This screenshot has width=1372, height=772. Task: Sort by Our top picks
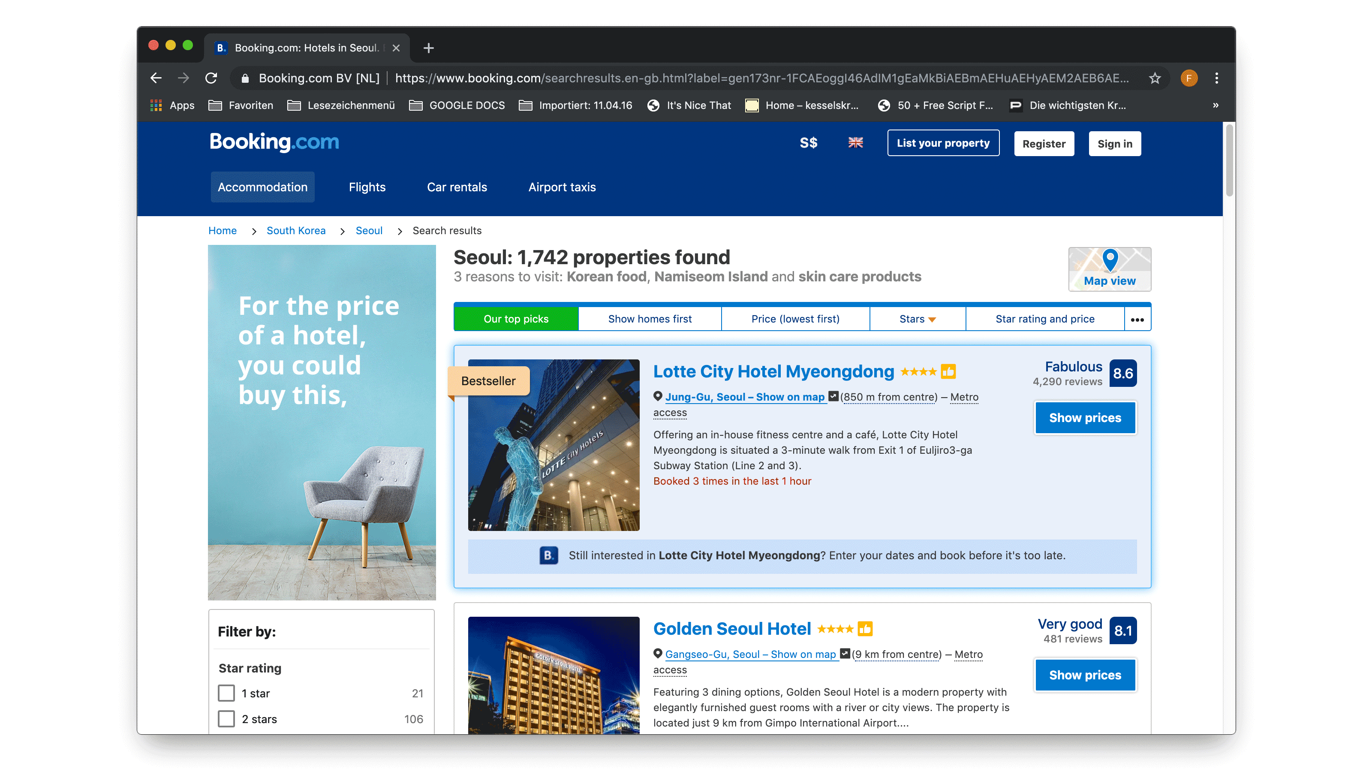pyautogui.click(x=515, y=319)
